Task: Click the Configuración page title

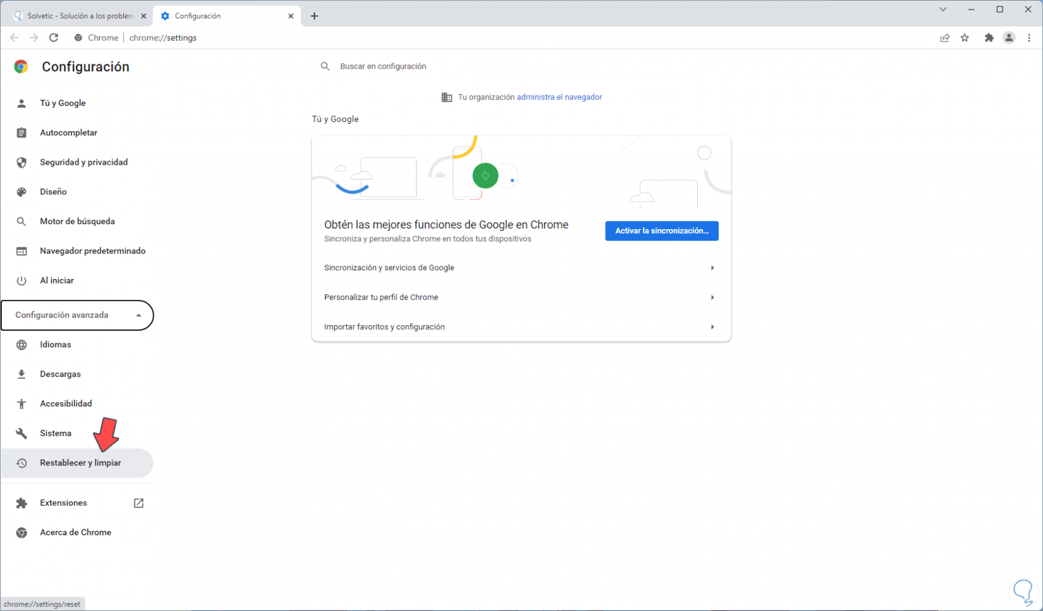Action: click(x=85, y=67)
